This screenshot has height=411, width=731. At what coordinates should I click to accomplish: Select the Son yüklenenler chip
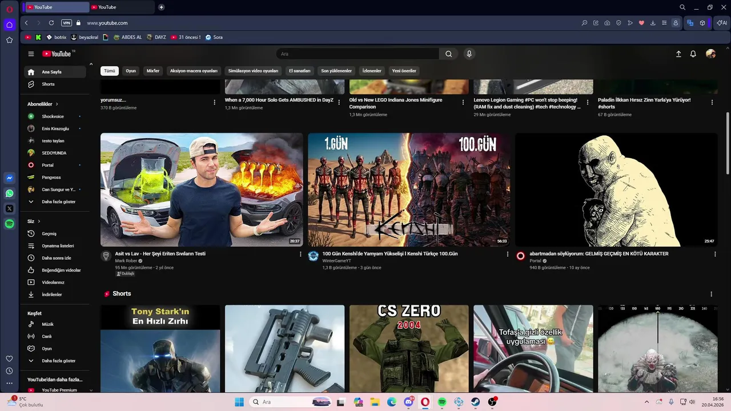(336, 71)
